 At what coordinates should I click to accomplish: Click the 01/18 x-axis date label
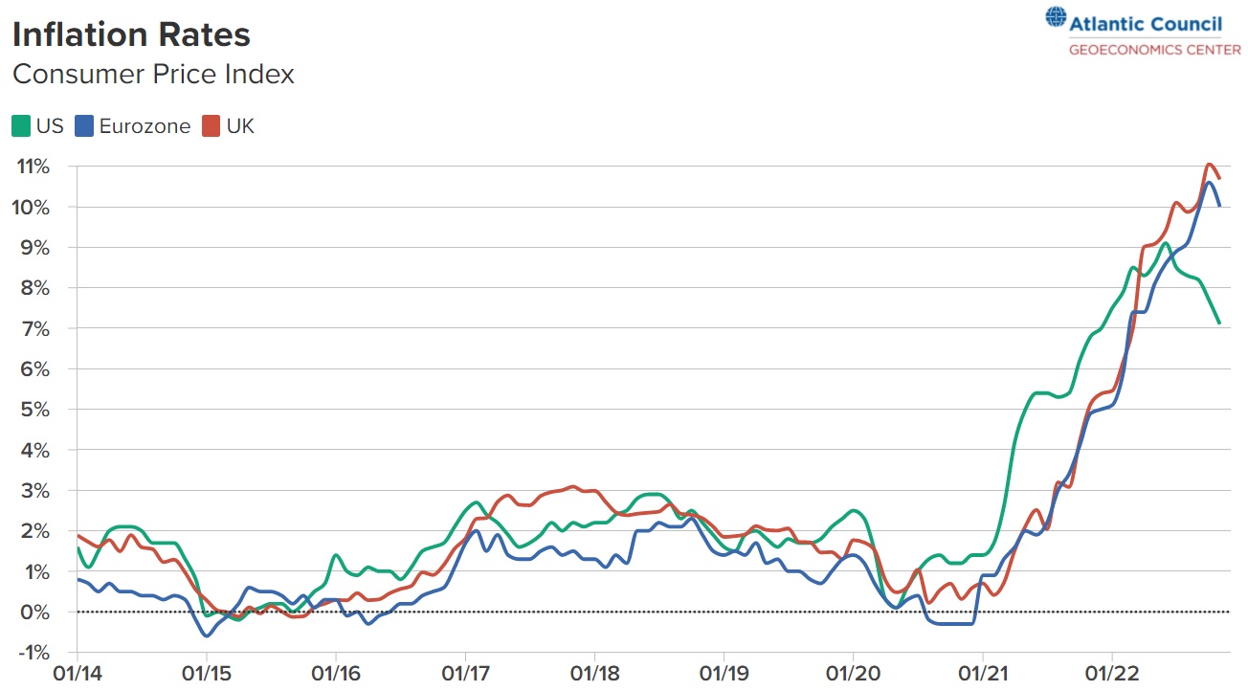594,673
